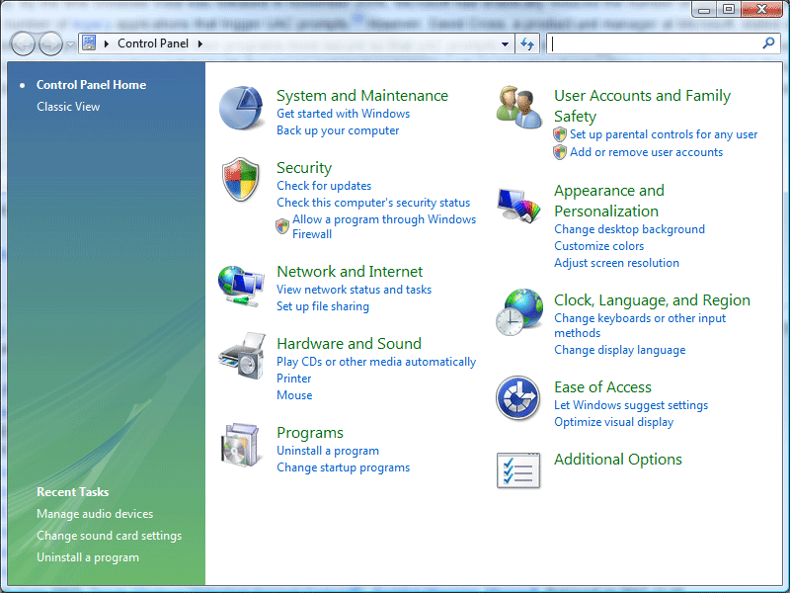This screenshot has height=593, width=790.
Task: Select Control Panel Home in sidebar
Action: coord(91,85)
